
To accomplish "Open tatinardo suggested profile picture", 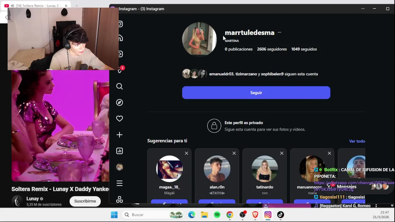I will pos(264,168).
